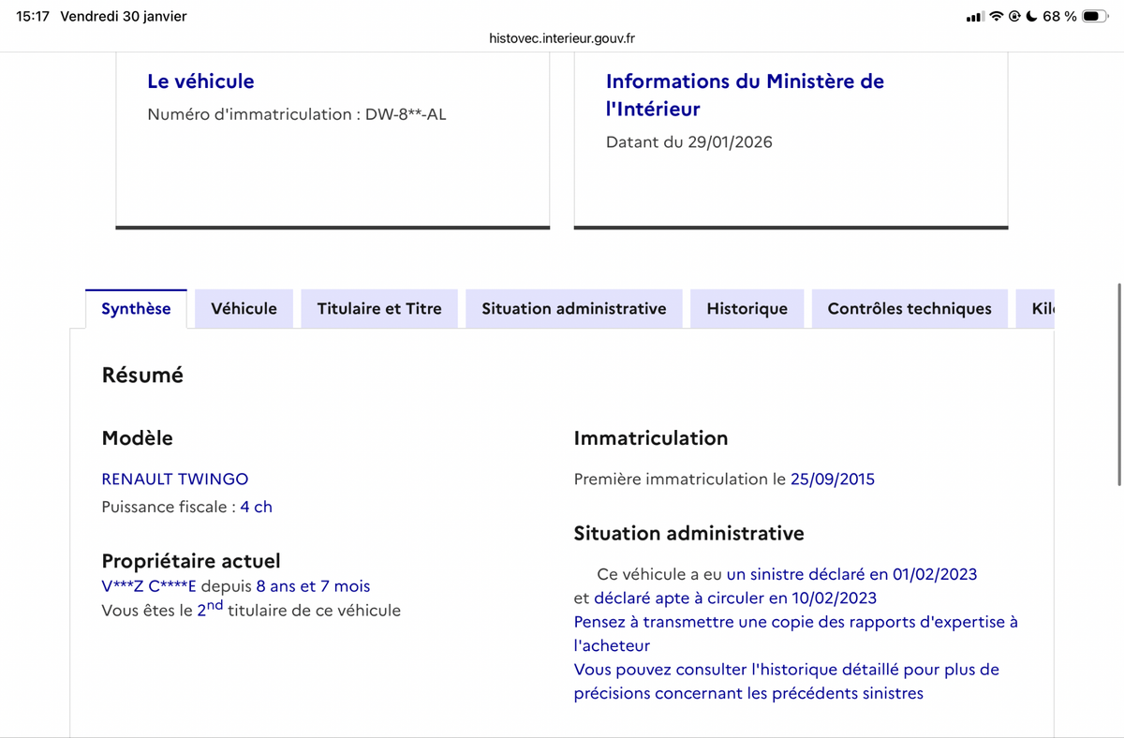Show the Contrôles techniques tab

pyautogui.click(x=909, y=309)
